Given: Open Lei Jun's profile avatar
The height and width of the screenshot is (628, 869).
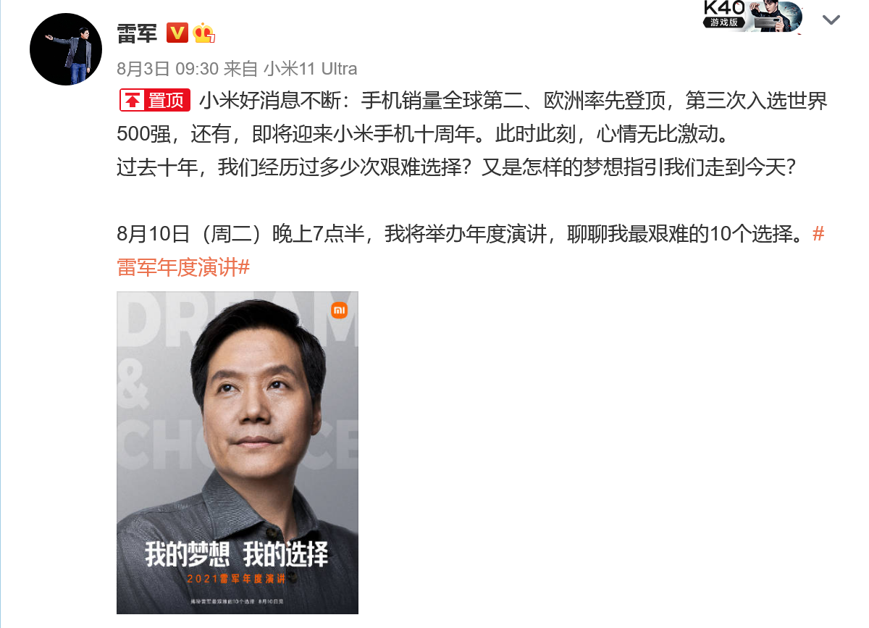Looking at the screenshot, I should point(64,48).
